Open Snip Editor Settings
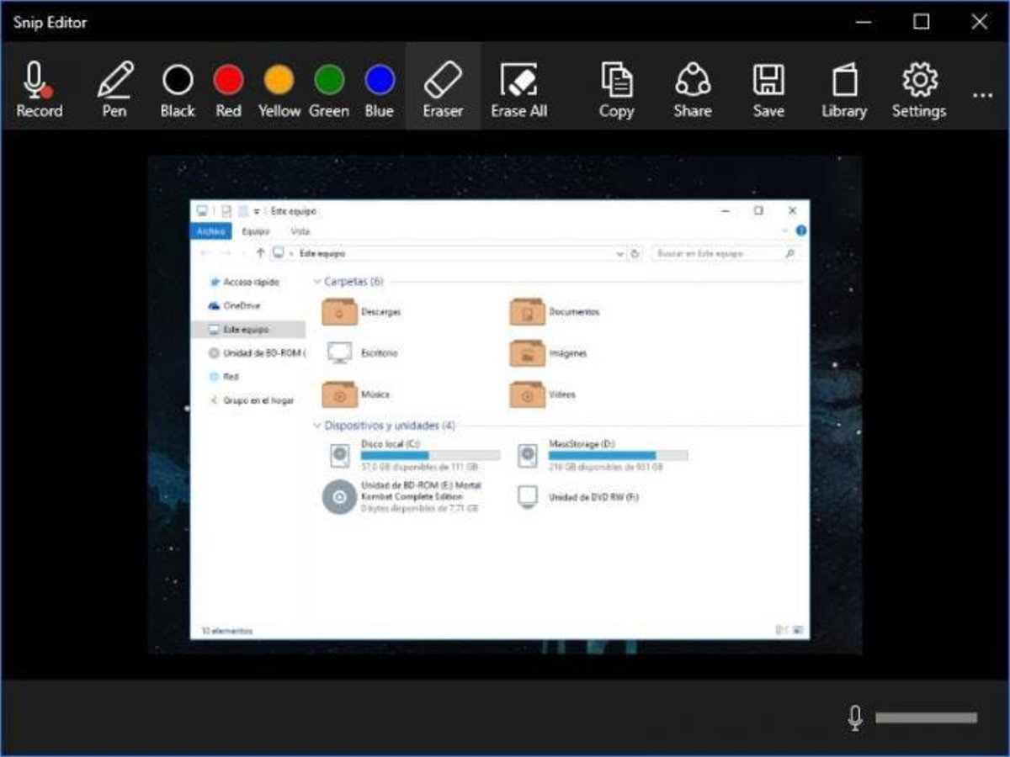1010x757 pixels. (x=919, y=89)
